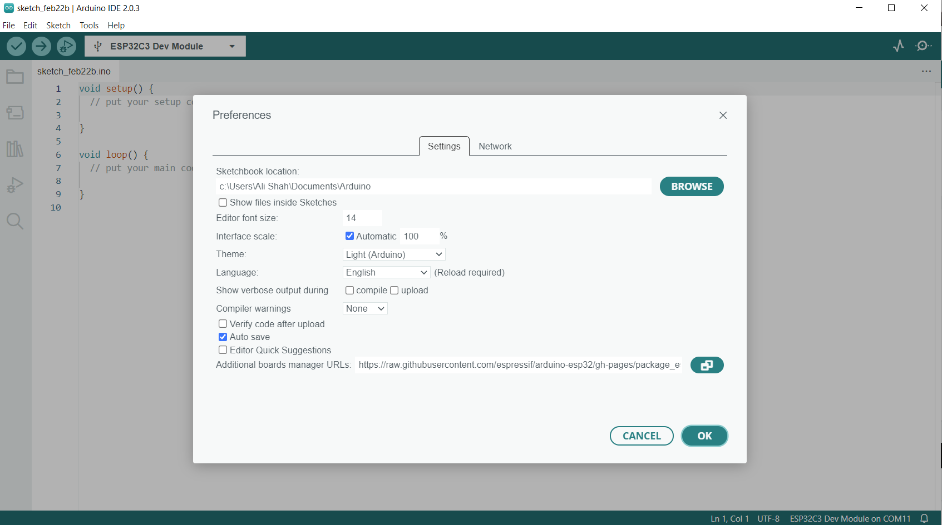Screen dimensions: 942x525
Task: Click the void setup() code line
Action: coord(116,88)
